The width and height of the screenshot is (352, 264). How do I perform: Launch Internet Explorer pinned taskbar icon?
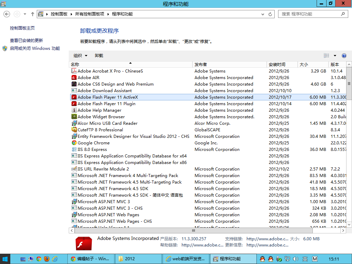pos(55,259)
